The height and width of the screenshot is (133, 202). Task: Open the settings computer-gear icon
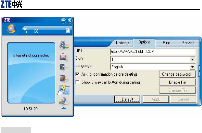[x=63, y=90]
